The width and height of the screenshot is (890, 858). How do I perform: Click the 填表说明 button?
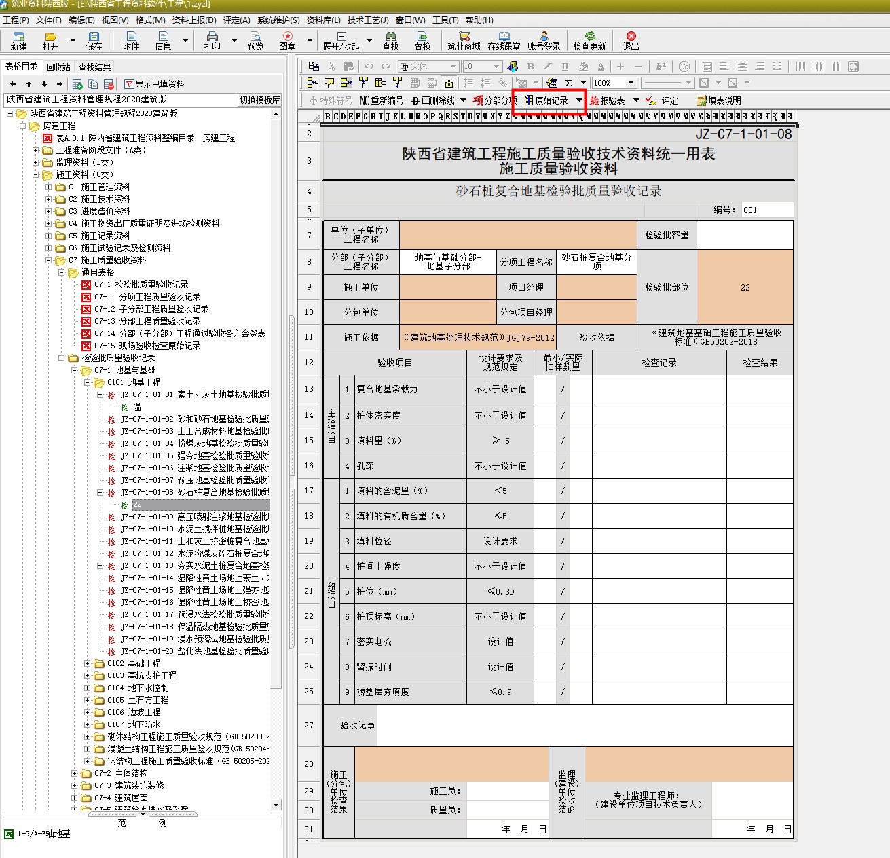tap(719, 100)
